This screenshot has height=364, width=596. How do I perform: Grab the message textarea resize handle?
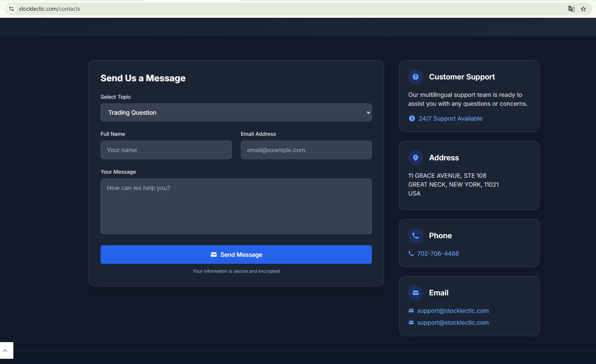click(x=369, y=232)
